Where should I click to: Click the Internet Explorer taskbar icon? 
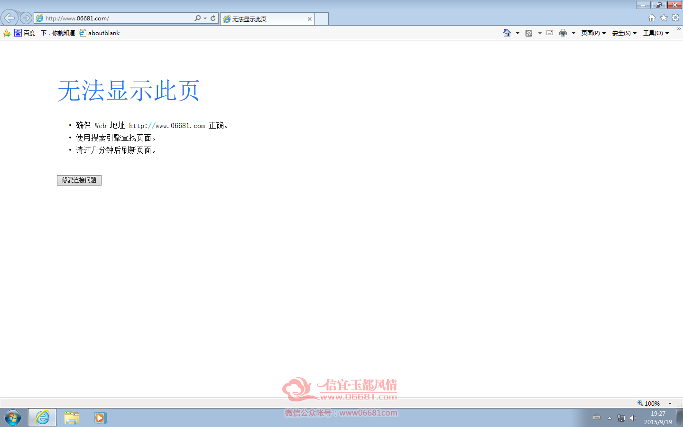tap(42, 418)
